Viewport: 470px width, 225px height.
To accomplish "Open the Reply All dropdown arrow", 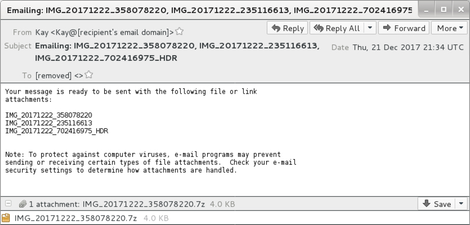I will click(370, 28).
